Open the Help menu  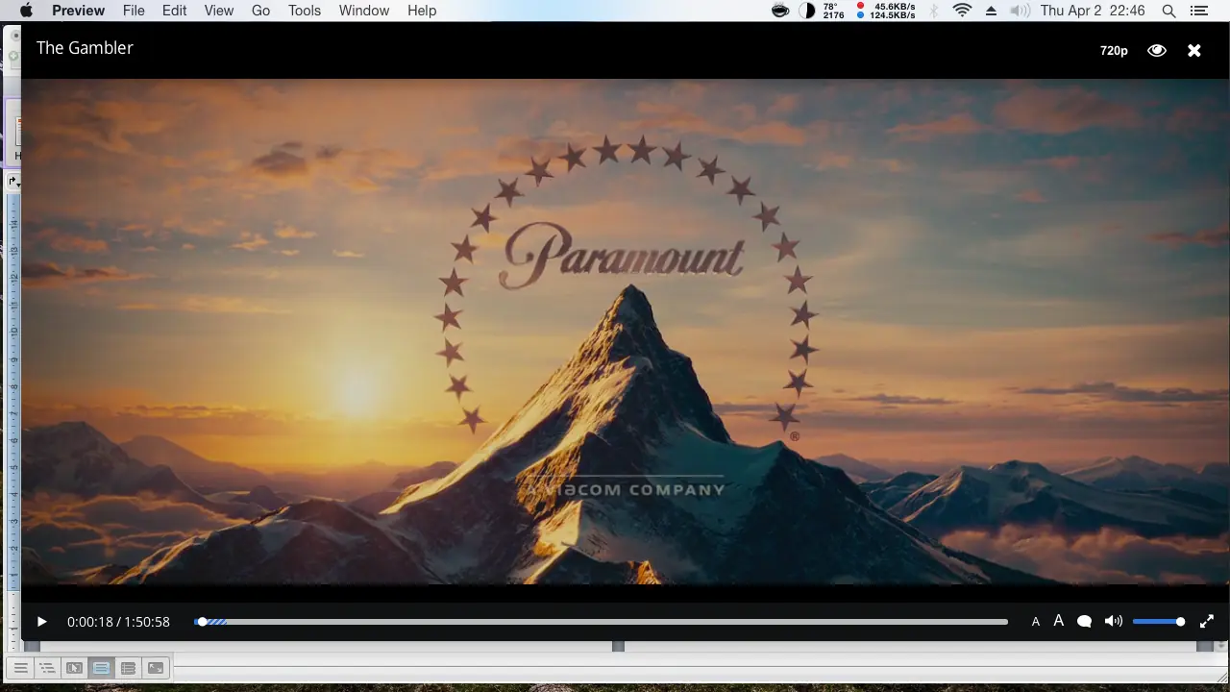pyautogui.click(x=422, y=11)
